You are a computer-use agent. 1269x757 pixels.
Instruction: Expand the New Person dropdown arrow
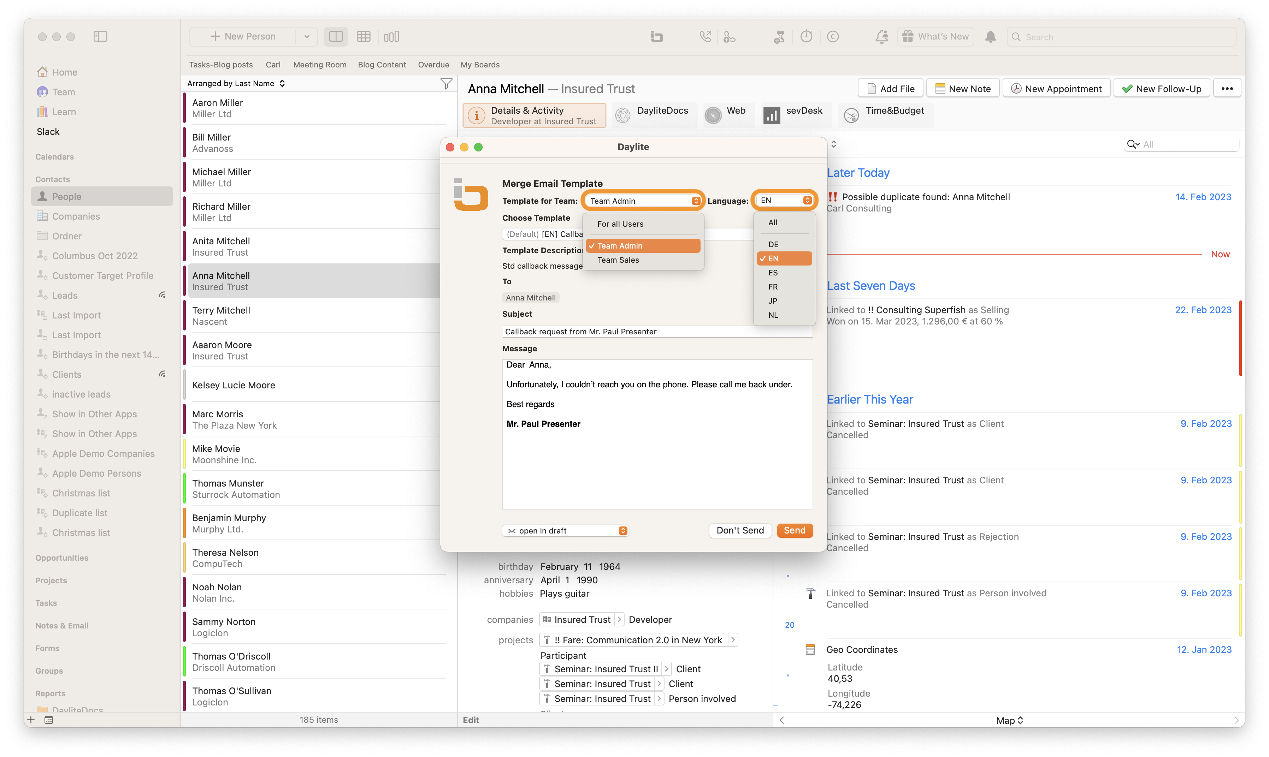307,36
